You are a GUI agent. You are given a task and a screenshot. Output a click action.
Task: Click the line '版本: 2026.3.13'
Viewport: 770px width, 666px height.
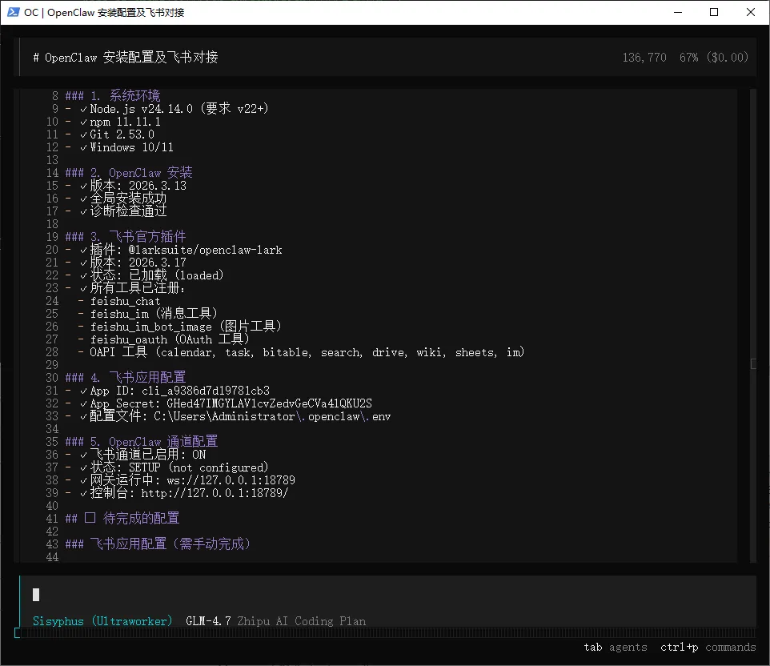tap(138, 185)
